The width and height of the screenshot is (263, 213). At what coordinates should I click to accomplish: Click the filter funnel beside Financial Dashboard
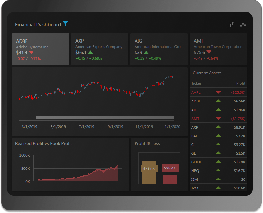coord(65,24)
